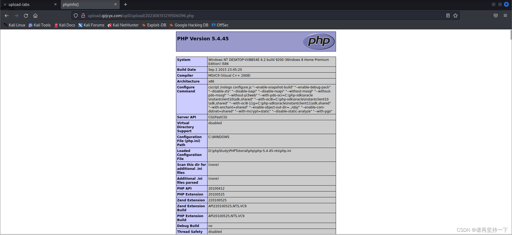Close the browser window
The height and width of the screenshot is (235, 512).
tap(506, 4)
